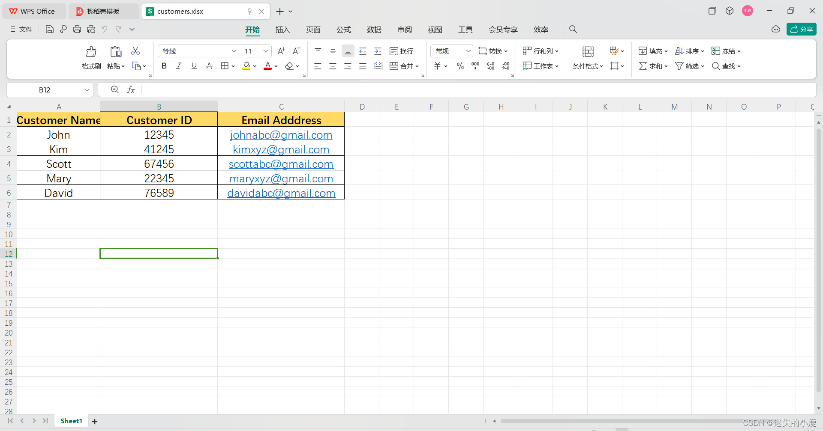This screenshot has width=823, height=431.
Task: Center text horizontally
Action: (333, 66)
